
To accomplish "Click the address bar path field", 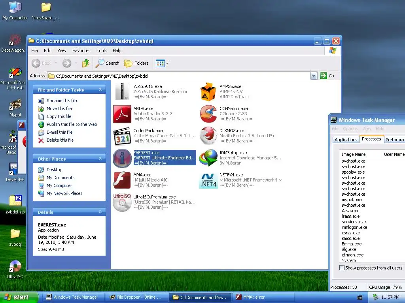I will click(x=180, y=76).
